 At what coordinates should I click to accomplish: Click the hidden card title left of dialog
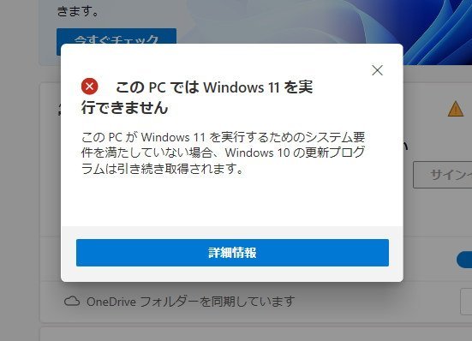pyautogui.click(x=59, y=109)
